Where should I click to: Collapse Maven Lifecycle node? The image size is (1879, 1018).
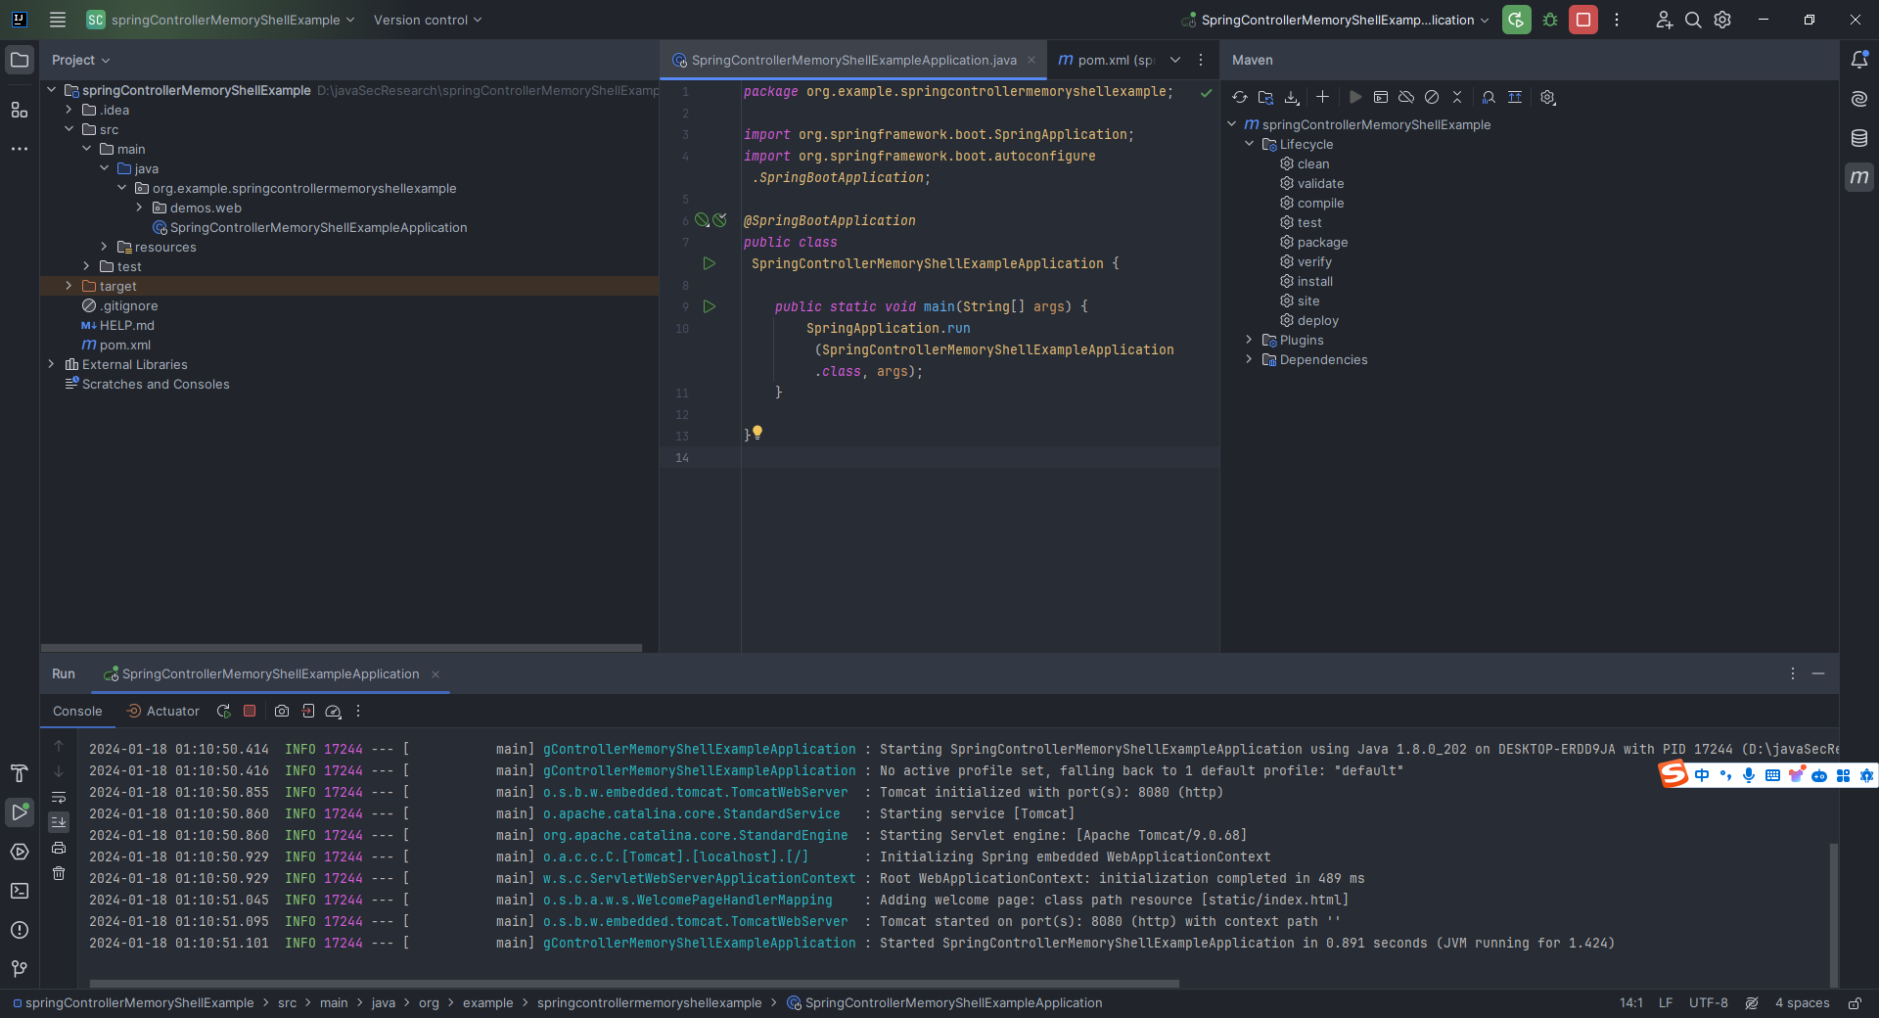(x=1249, y=144)
